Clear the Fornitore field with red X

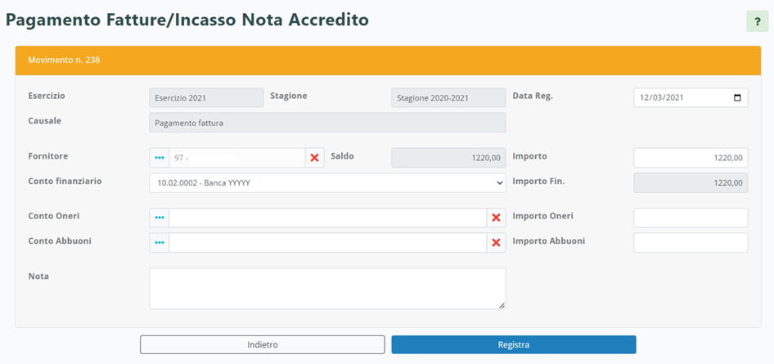(314, 158)
